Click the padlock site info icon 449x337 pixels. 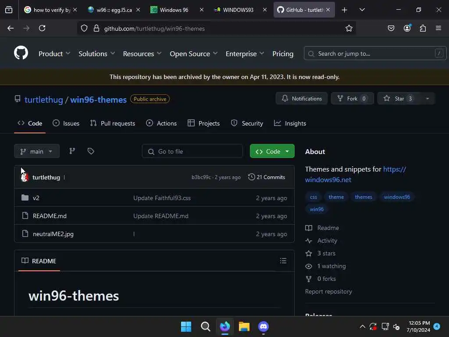pos(96,29)
